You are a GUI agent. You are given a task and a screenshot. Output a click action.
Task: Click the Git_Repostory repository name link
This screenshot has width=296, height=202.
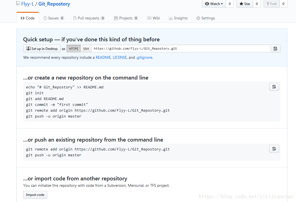pos(54,4)
